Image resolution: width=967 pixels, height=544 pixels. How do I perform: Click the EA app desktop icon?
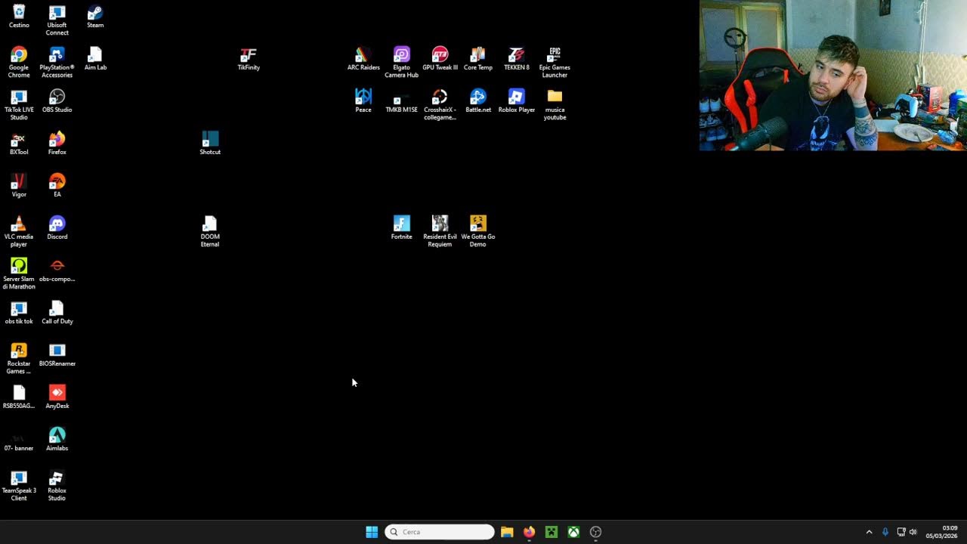click(x=57, y=185)
